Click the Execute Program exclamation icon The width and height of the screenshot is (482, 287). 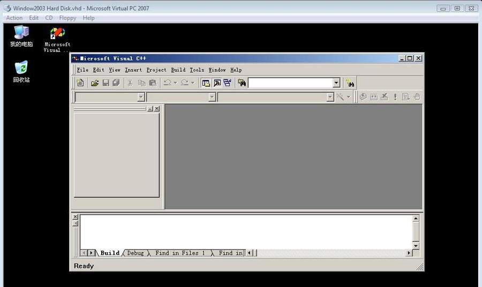point(395,97)
